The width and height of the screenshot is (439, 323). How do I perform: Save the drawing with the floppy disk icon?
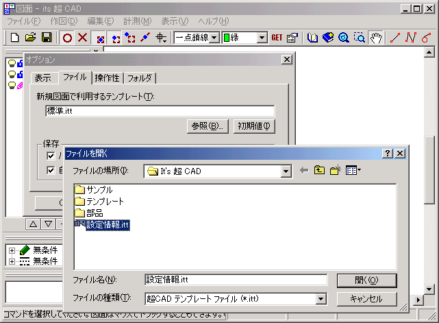click(47, 37)
